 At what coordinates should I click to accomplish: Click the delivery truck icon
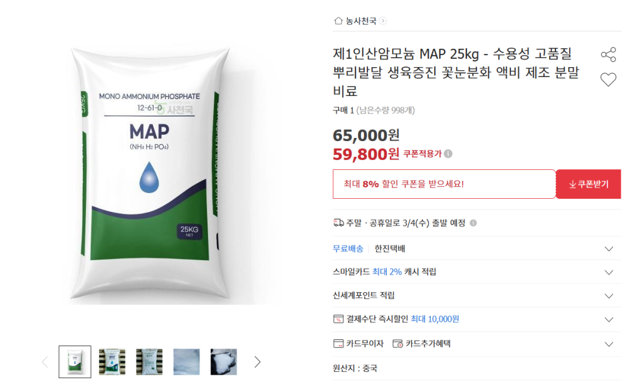[339, 223]
